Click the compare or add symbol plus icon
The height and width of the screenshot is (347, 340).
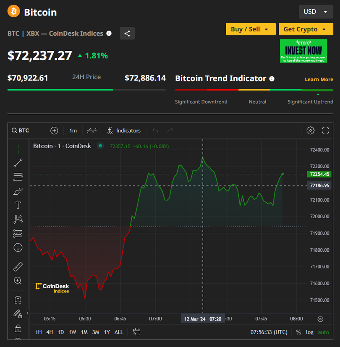pos(54,130)
